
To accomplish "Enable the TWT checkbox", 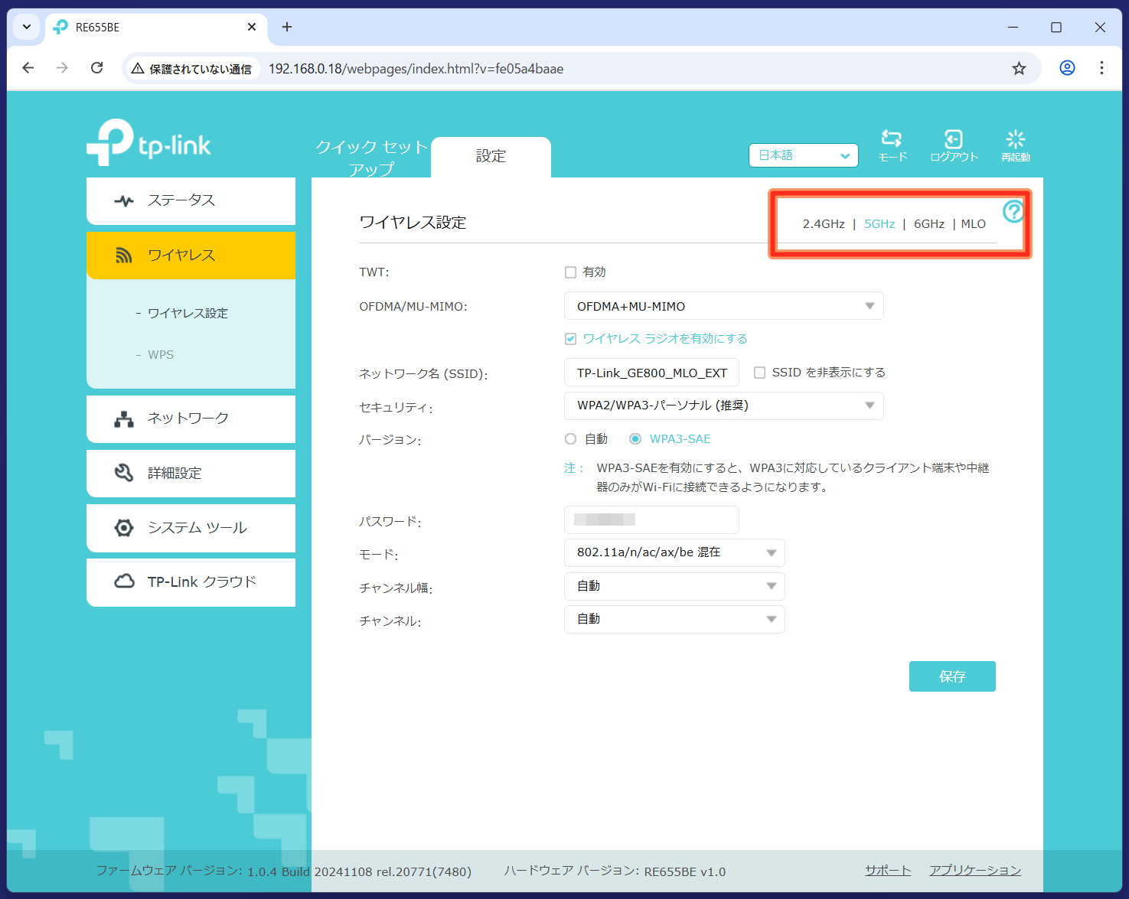I will click(x=570, y=272).
